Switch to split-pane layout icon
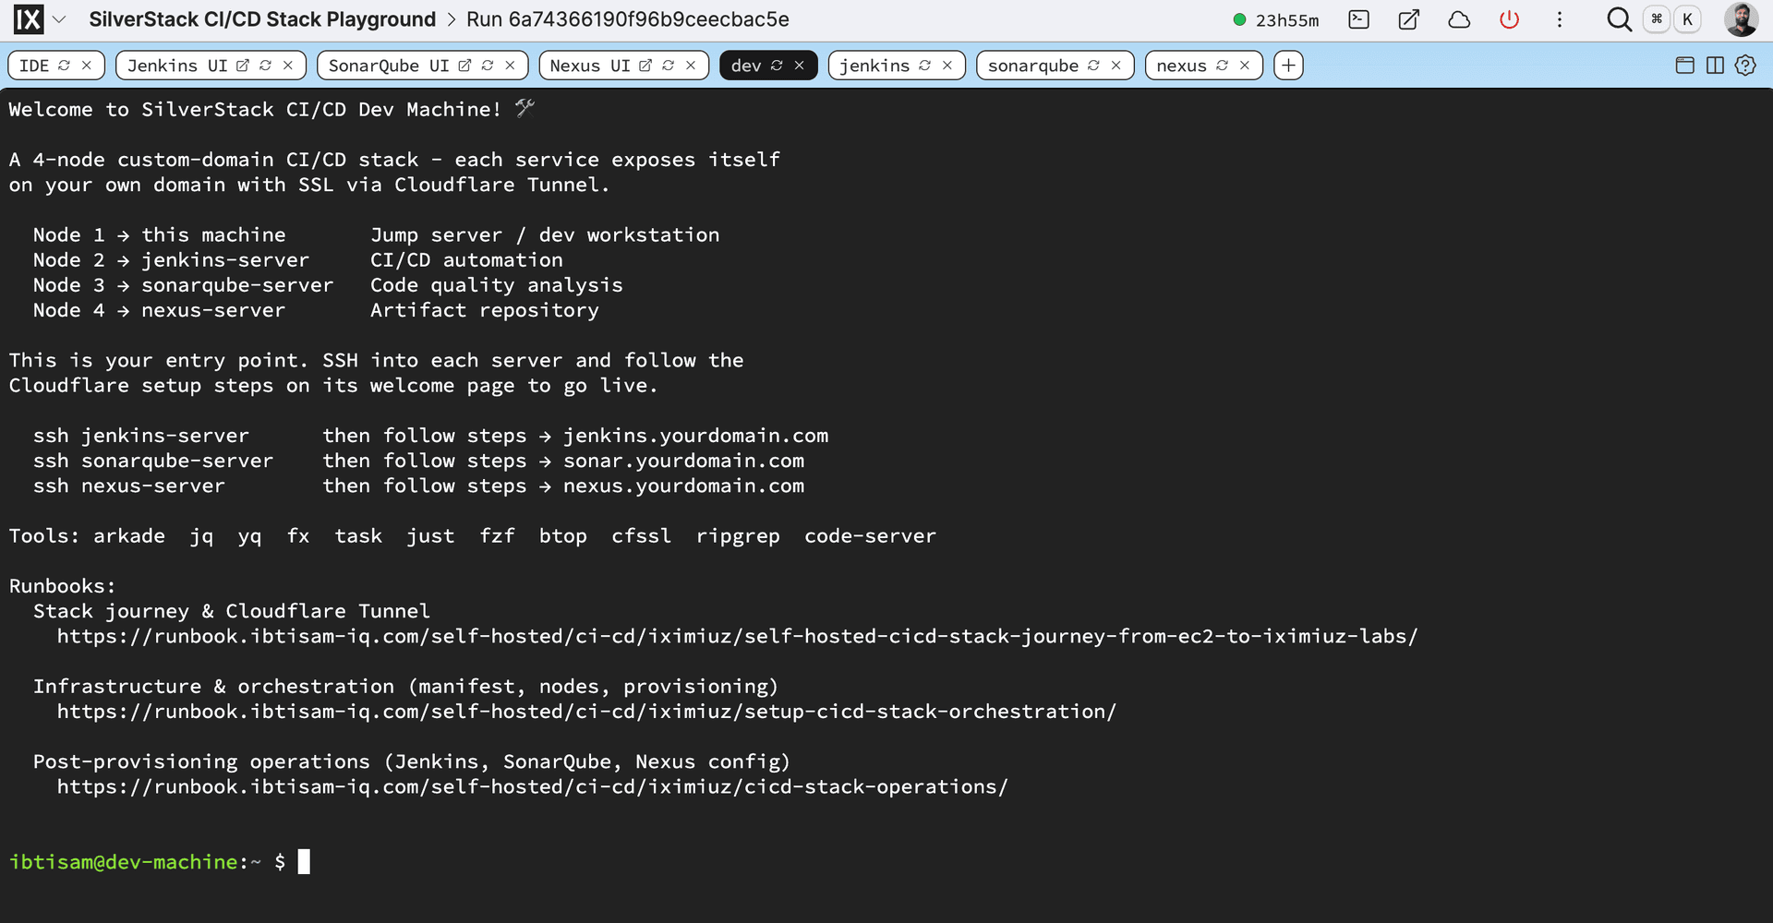1773x923 pixels. [x=1716, y=66]
